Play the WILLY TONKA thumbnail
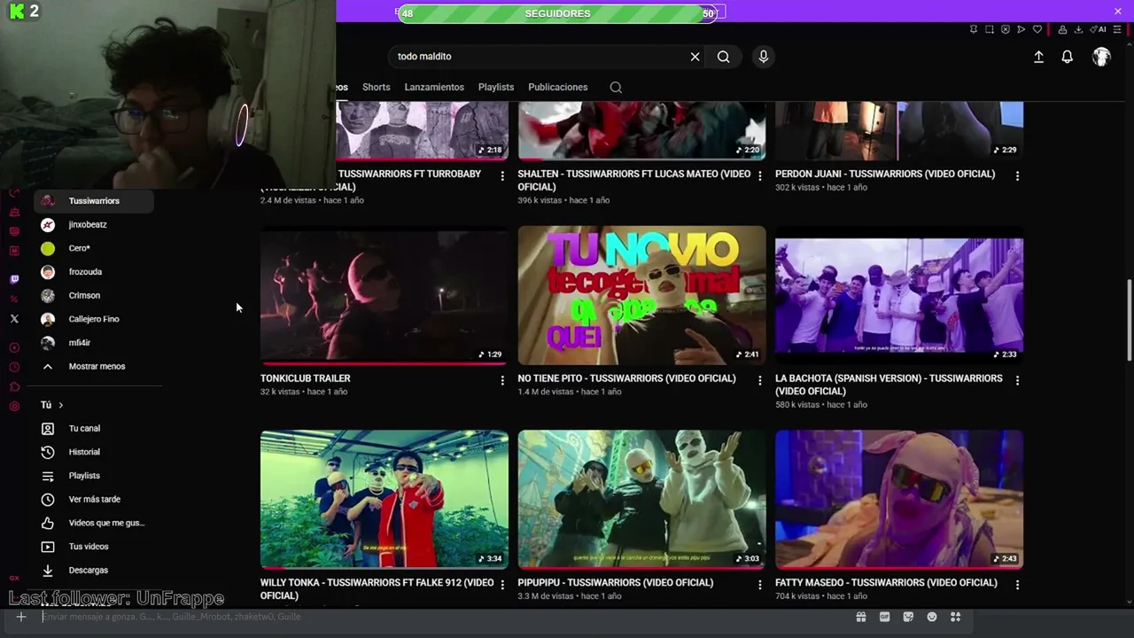The image size is (1134, 638). pyautogui.click(x=384, y=500)
